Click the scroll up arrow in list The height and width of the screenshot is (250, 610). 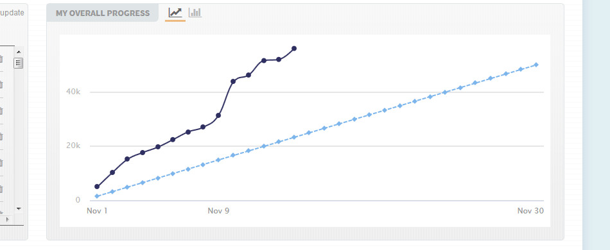19,52
